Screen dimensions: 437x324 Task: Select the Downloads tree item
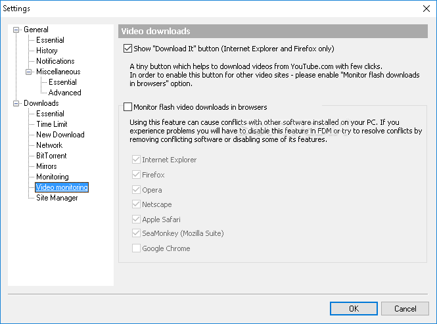(41, 103)
